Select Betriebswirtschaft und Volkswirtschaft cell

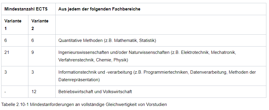pos(161,92)
